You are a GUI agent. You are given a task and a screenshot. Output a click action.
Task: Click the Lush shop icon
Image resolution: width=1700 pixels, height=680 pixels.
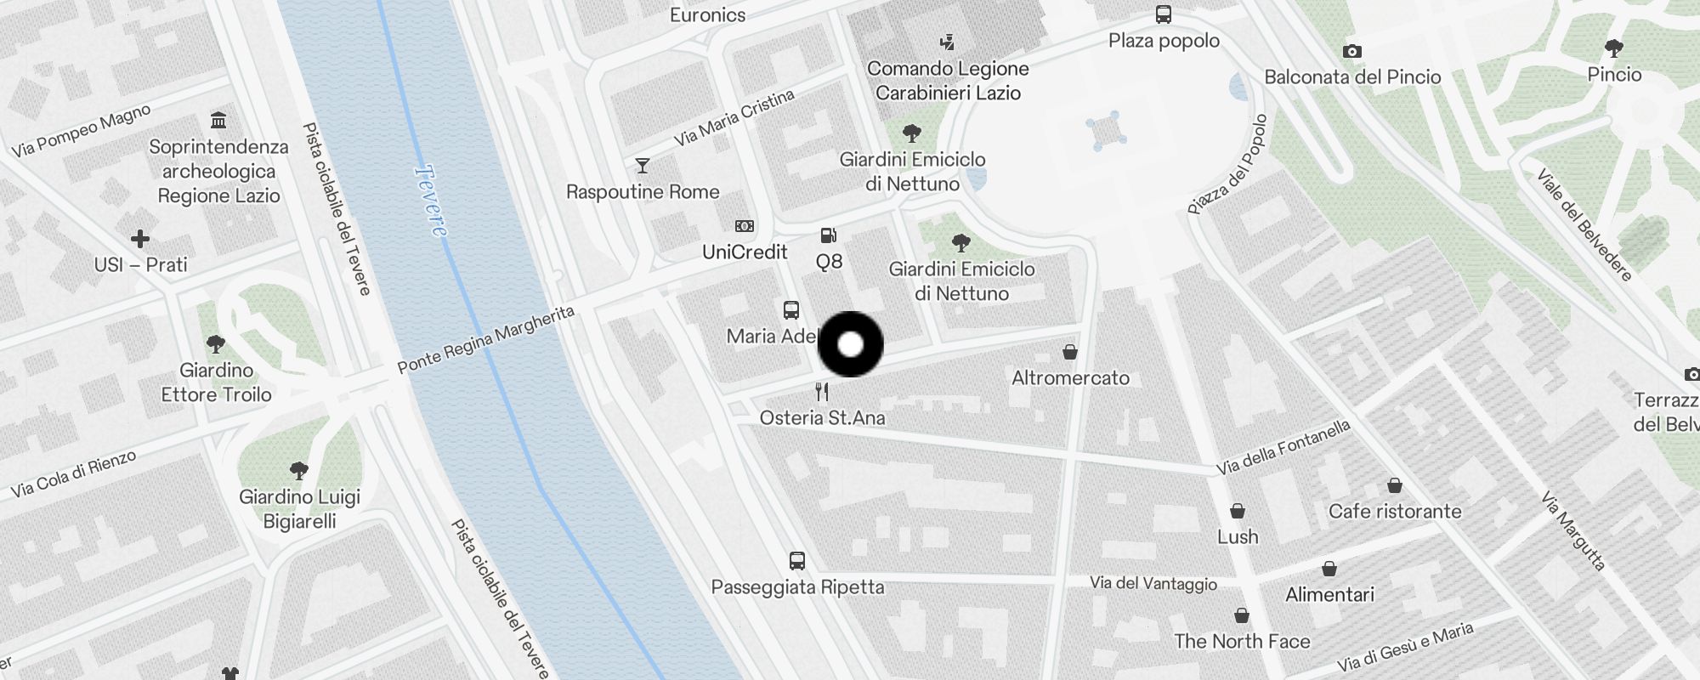(1238, 511)
